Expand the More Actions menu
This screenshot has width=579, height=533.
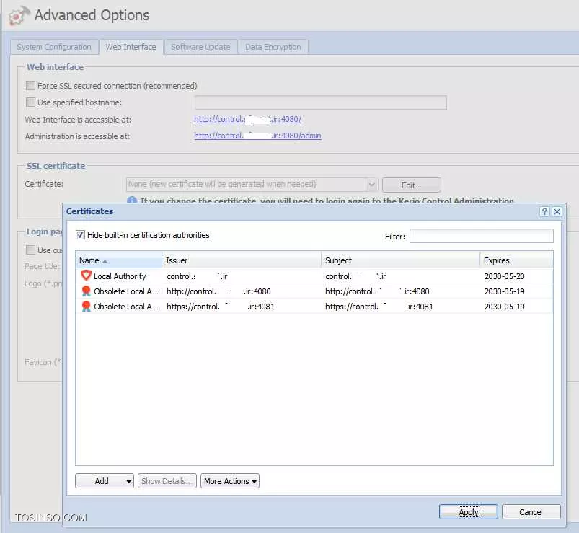tap(230, 481)
